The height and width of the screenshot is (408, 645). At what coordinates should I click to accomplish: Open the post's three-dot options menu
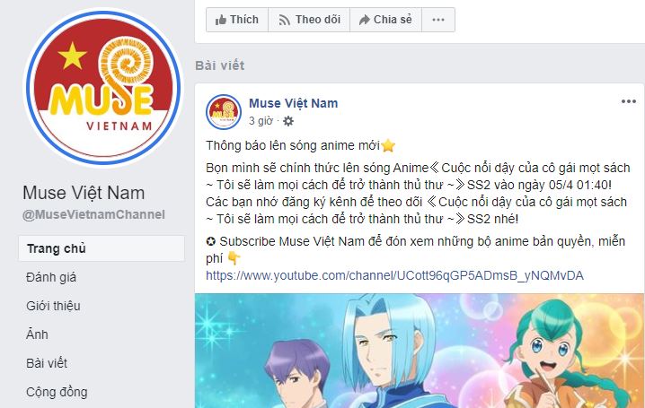click(x=629, y=101)
